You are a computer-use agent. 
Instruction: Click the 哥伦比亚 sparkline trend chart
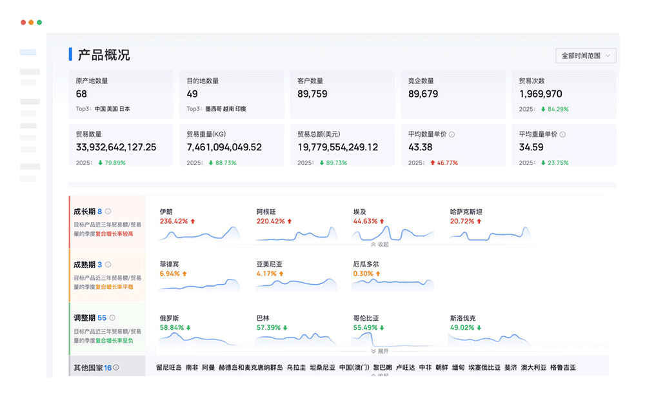coord(393,338)
